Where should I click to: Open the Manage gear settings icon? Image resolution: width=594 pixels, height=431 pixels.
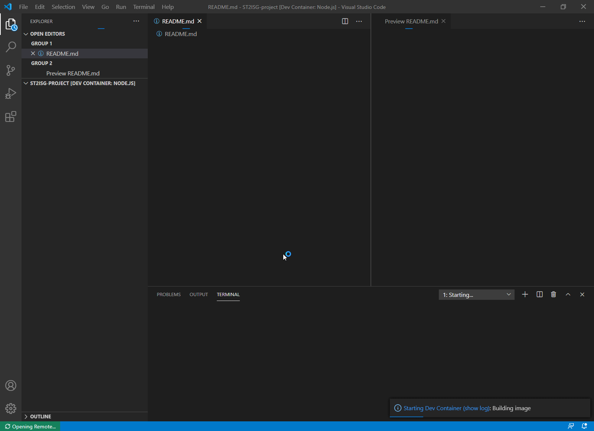(11, 409)
